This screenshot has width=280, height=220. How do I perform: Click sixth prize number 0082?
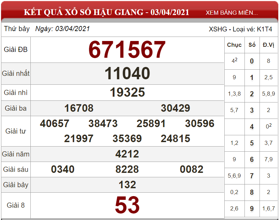pyautogui.click(x=192, y=169)
